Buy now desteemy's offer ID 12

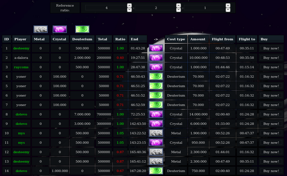click(x=271, y=152)
